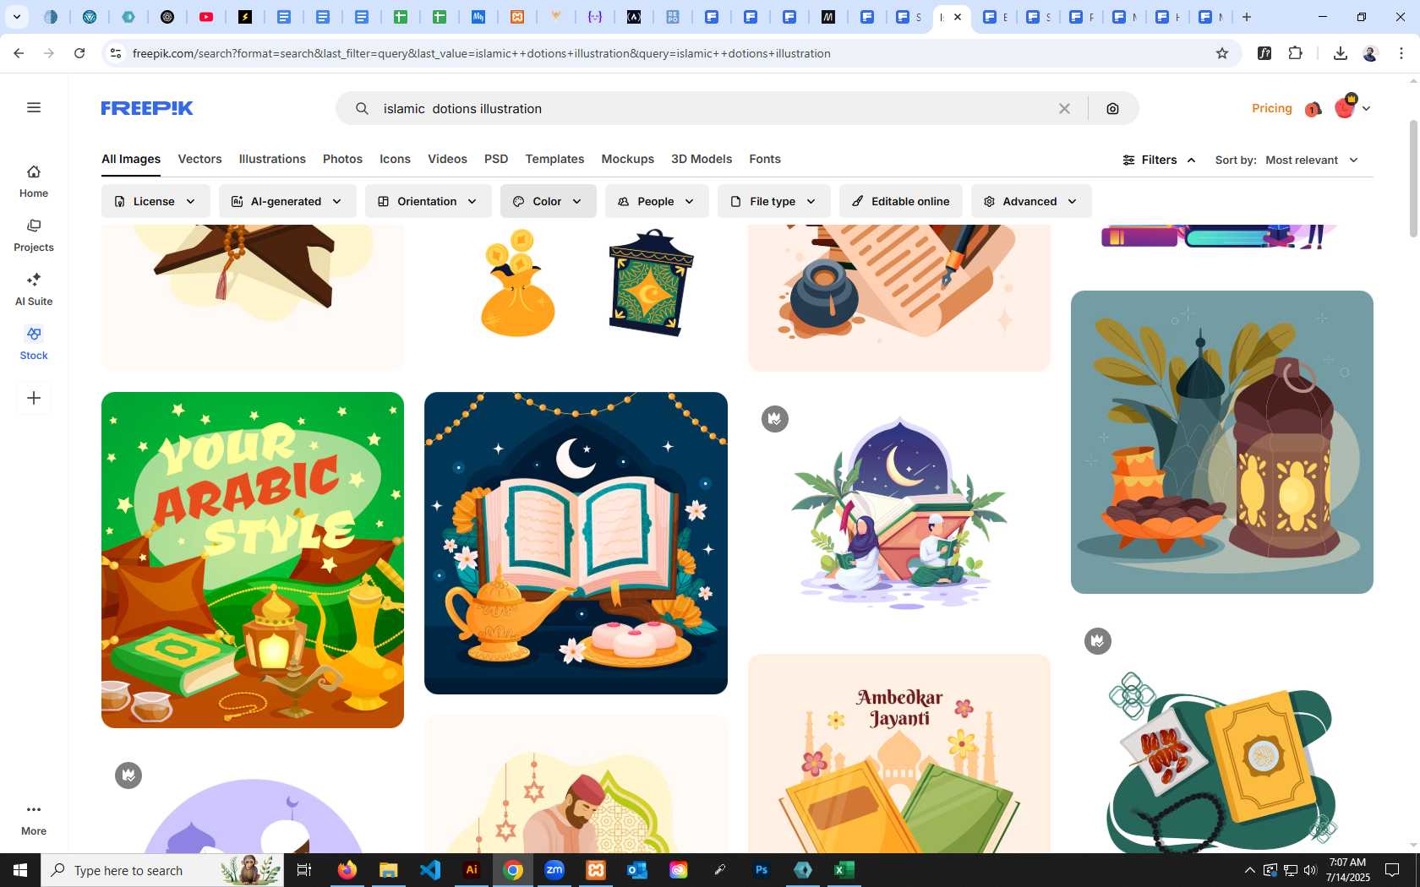
Task: Switch to the Illustrations tab
Action: tap(272, 159)
